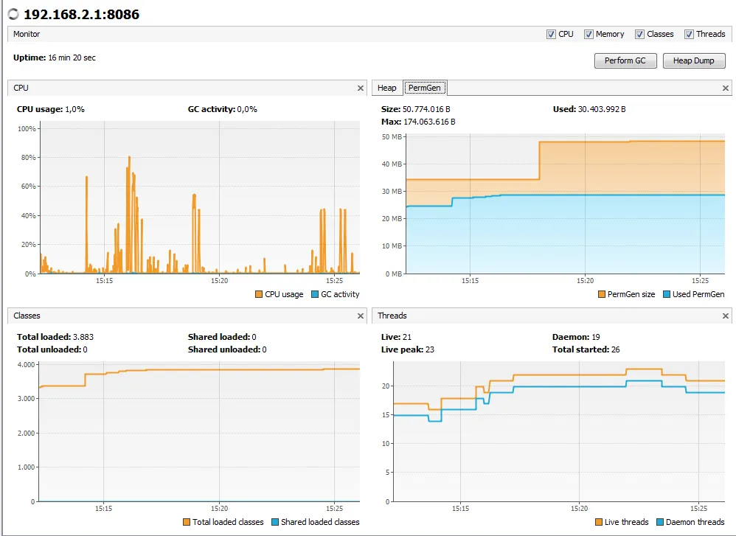Click the Heap Dump button
Viewport: 736px width, 536px height.
pos(693,60)
